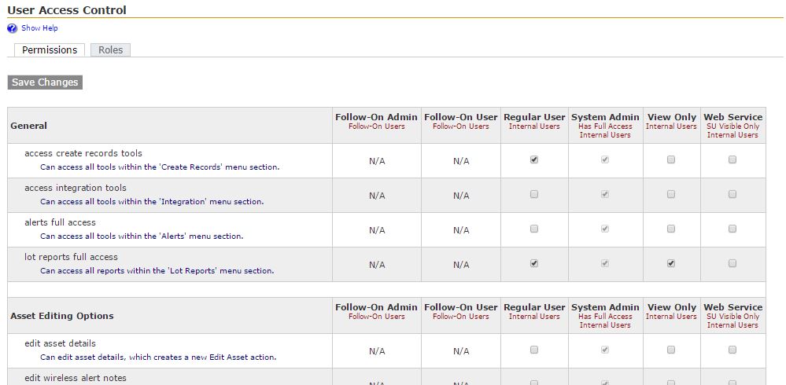The height and width of the screenshot is (385, 786).
Task: Click Follow-On Admin N/A cell for alerts full access
Action: point(377,230)
